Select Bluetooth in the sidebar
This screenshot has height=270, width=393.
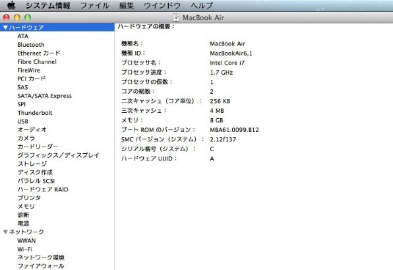point(31,45)
